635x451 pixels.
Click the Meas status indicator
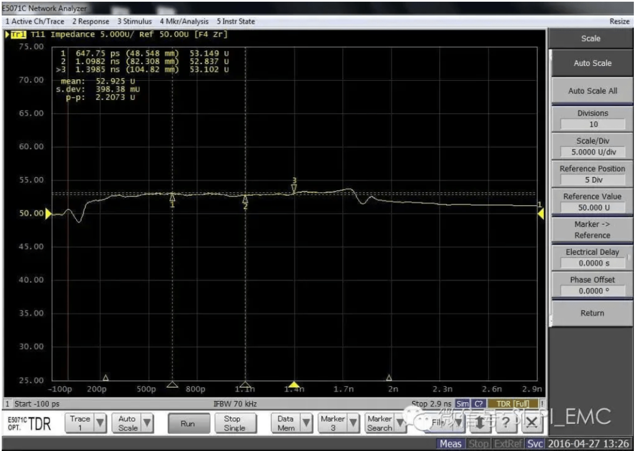tap(450, 444)
